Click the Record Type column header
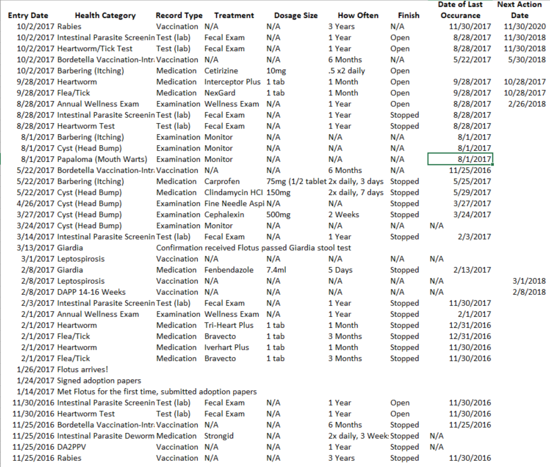550x467 pixels. pos(179,15)
